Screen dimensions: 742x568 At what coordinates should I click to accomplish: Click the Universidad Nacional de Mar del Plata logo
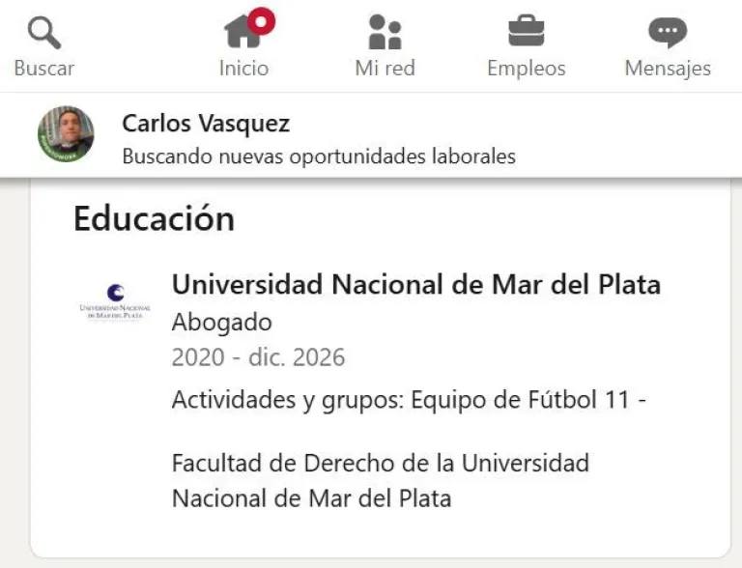(x=116, y=300)
